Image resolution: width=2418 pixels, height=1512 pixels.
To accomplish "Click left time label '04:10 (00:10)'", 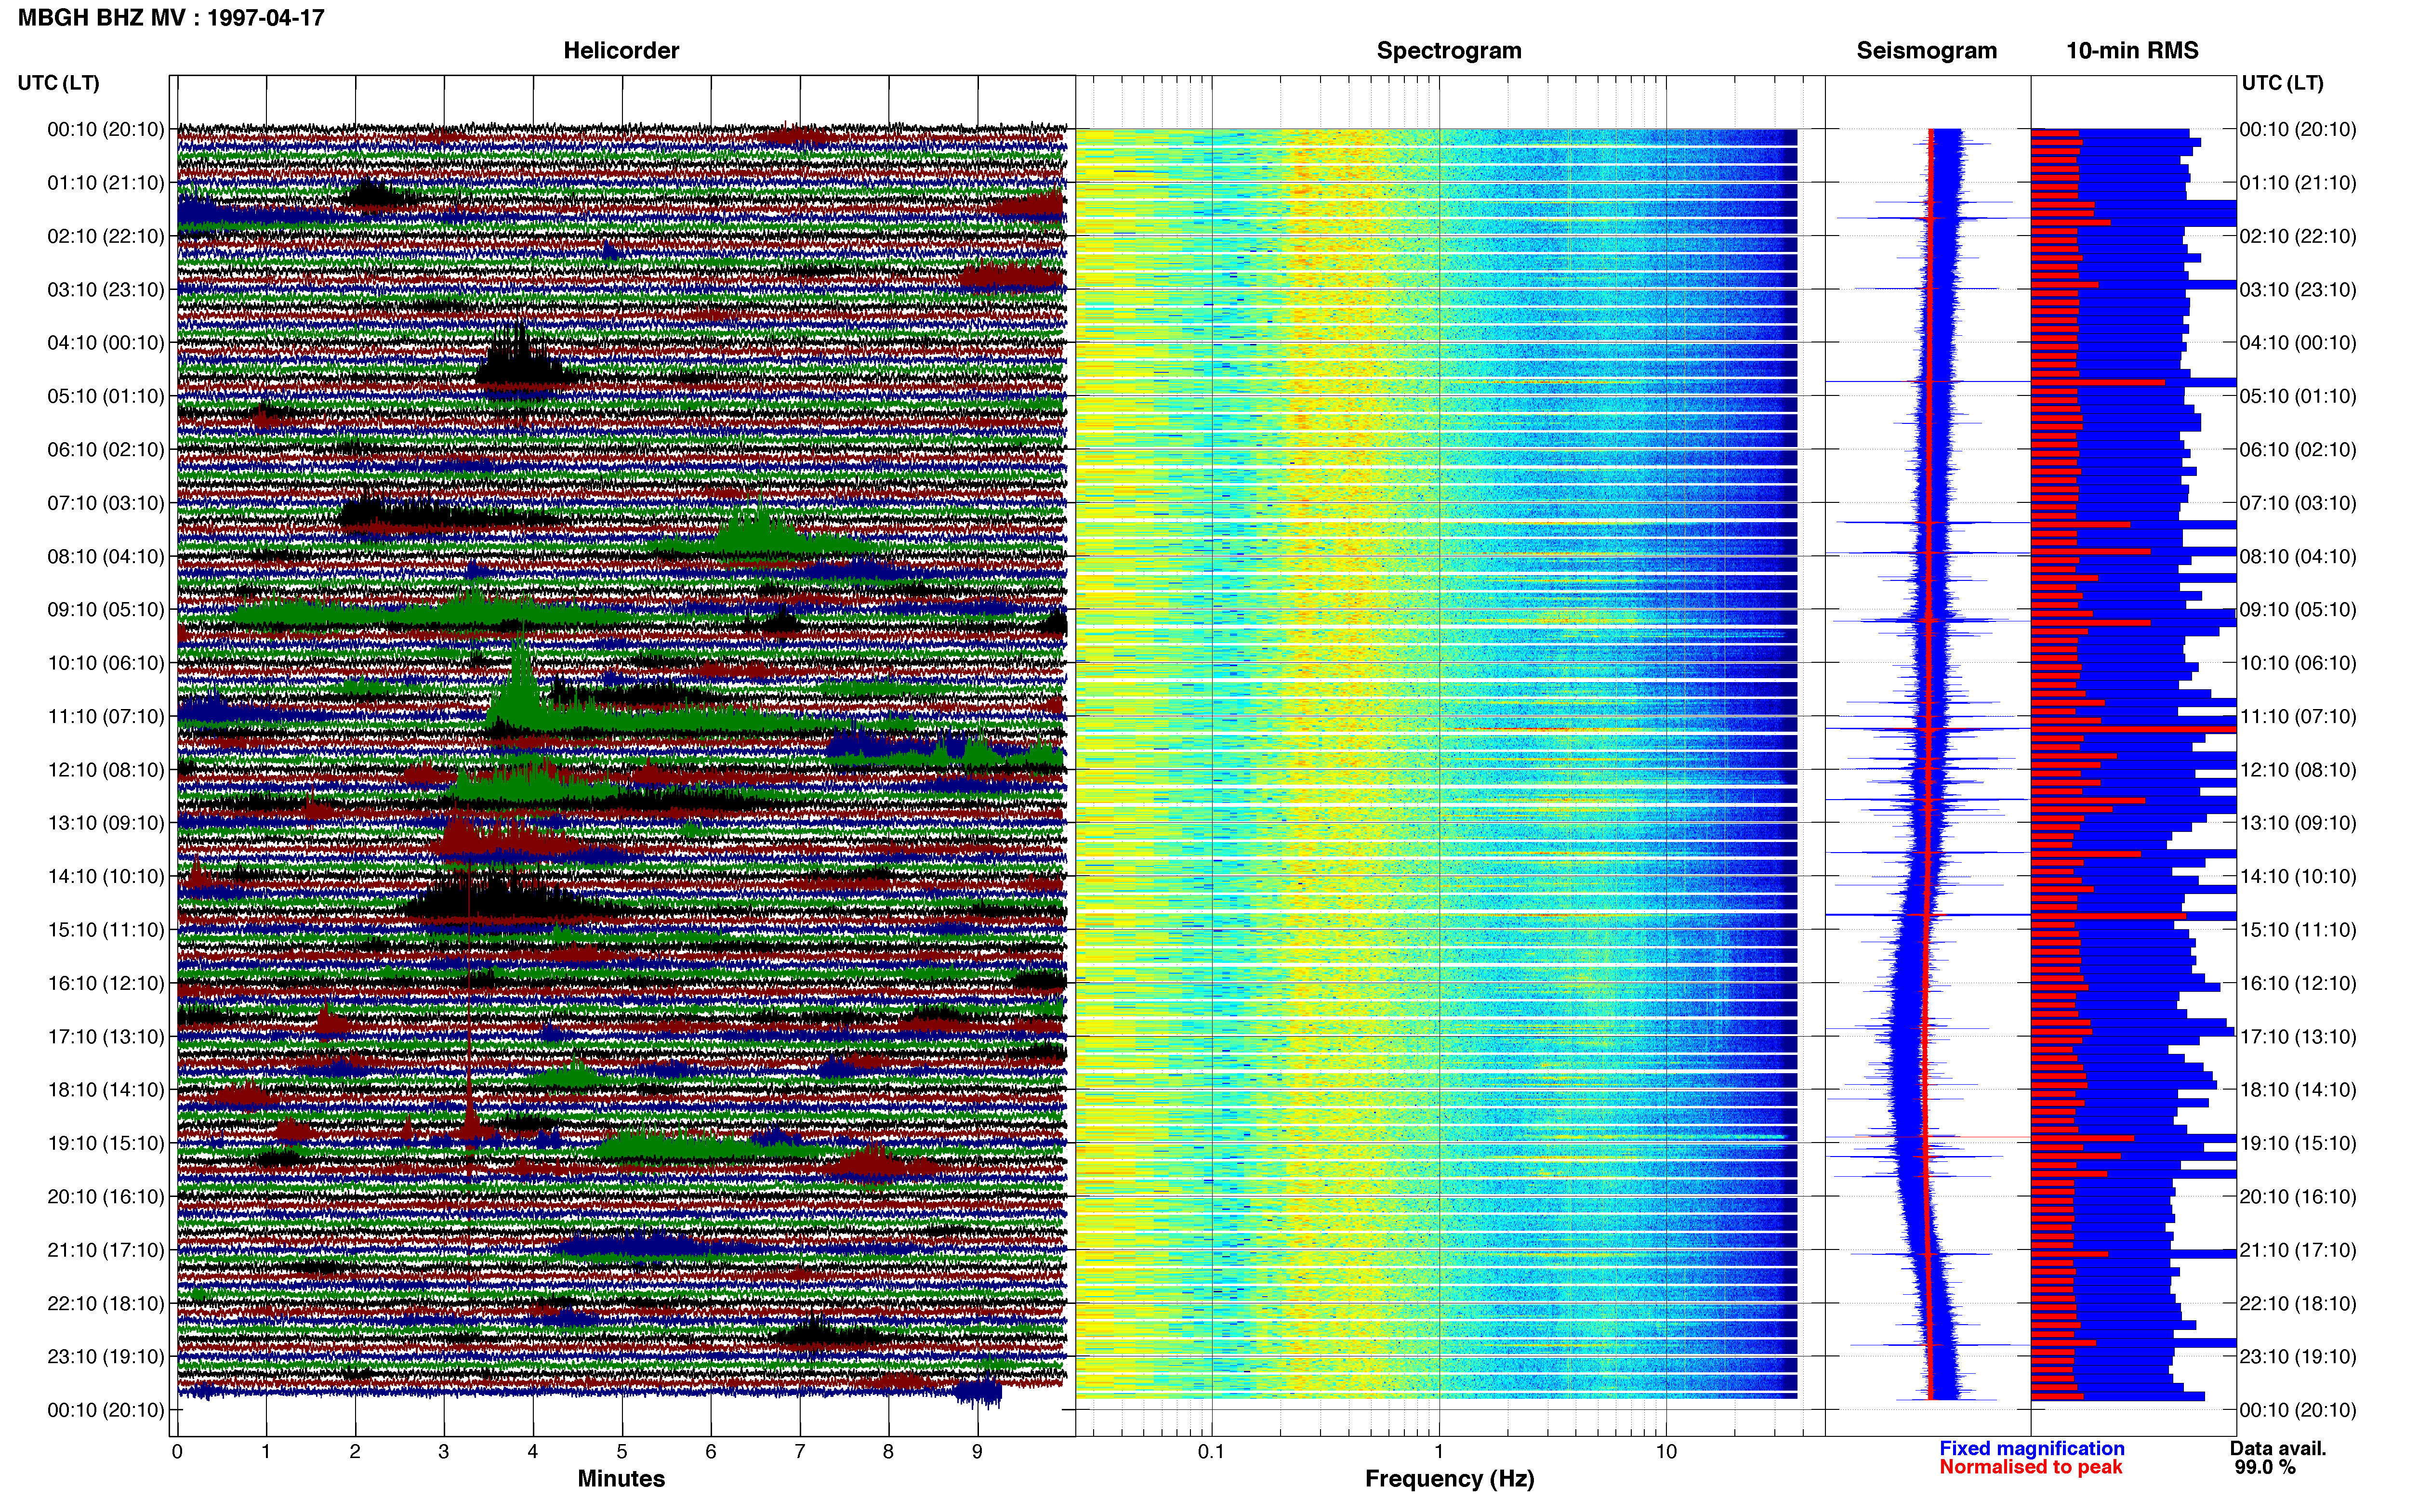I will point(106,342).
